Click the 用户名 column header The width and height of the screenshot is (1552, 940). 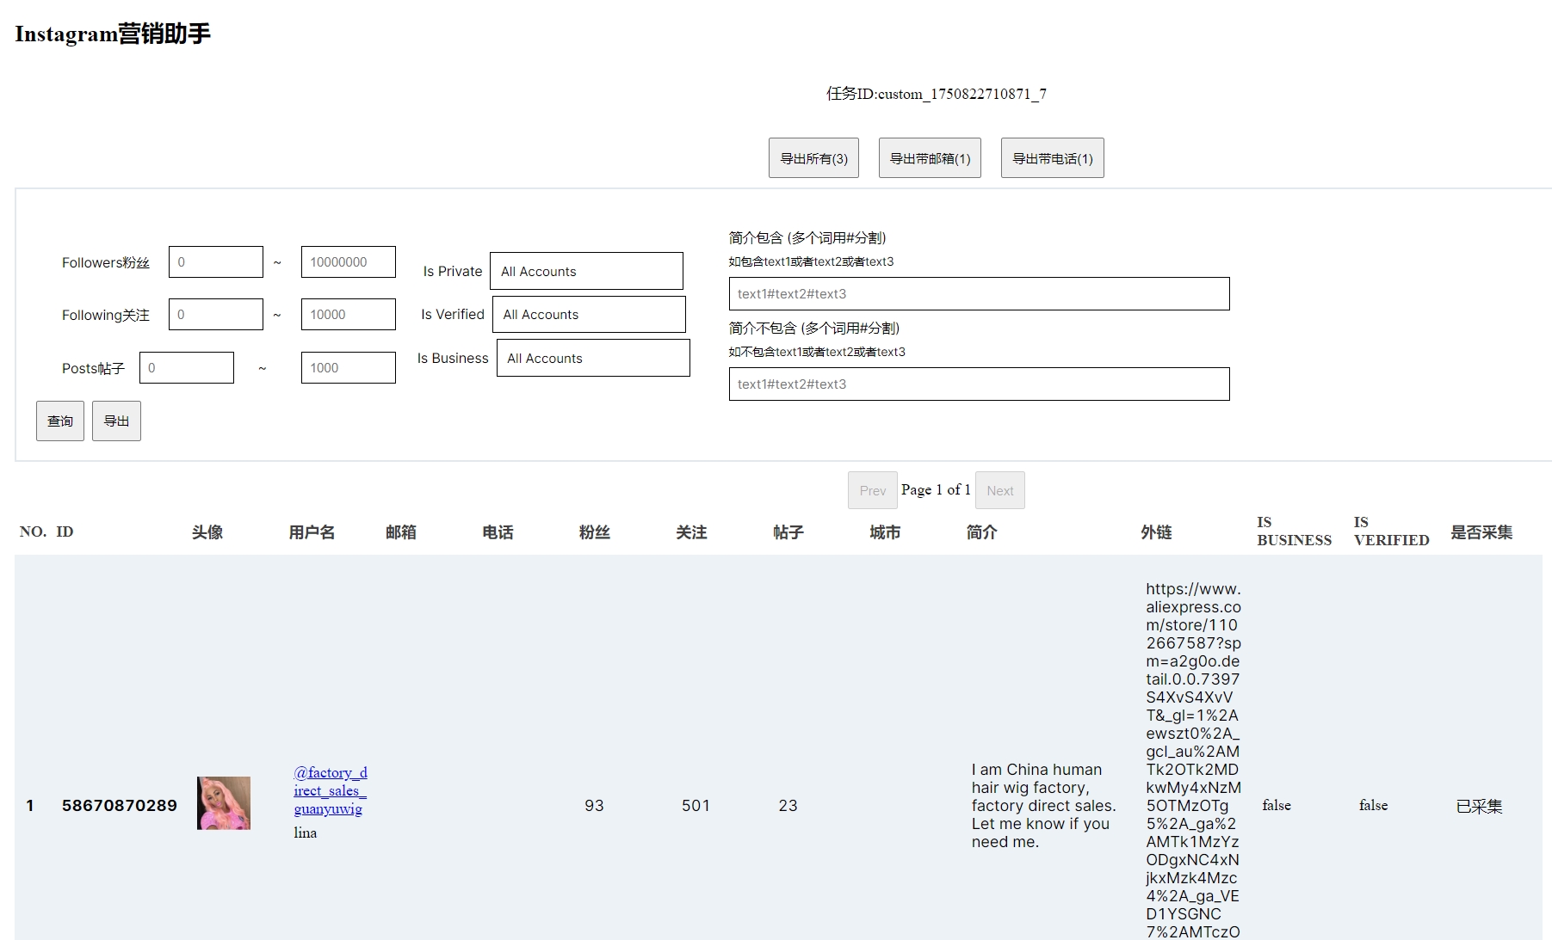click(x=312, y=532)
